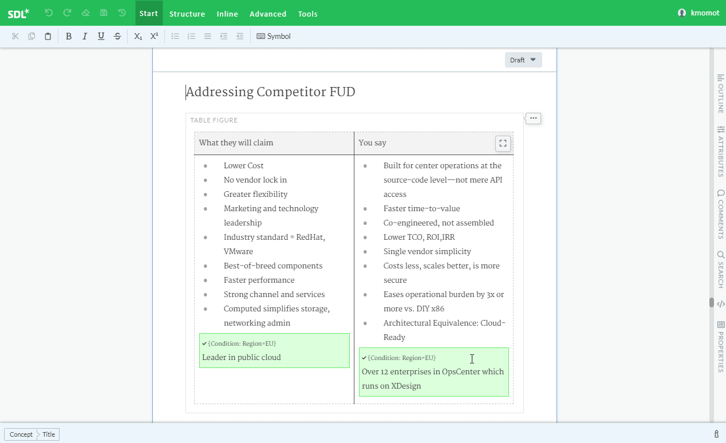Screen dimensions: 726x443
Task: Insert a numbered list
Action: [x=191, y=36]
